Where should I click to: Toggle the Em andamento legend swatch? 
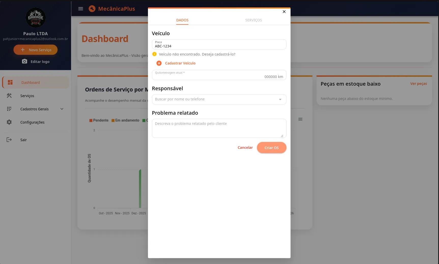click(113, 121)
